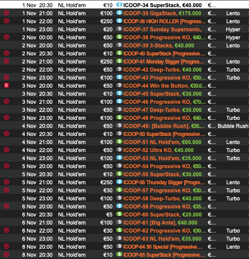This screenshot has width=249, height=259.
Task: Click the green 6-max badge on the ICOOP-60 SuperStack row
Action: (119, 214)
